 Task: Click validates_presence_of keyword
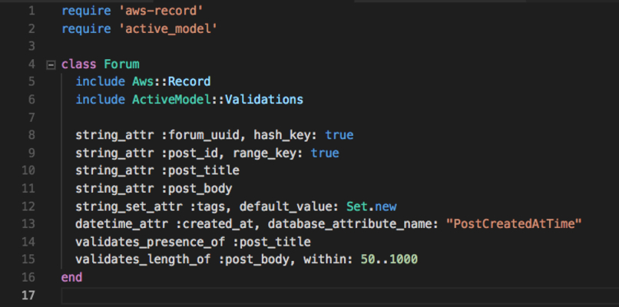(151, 242)
